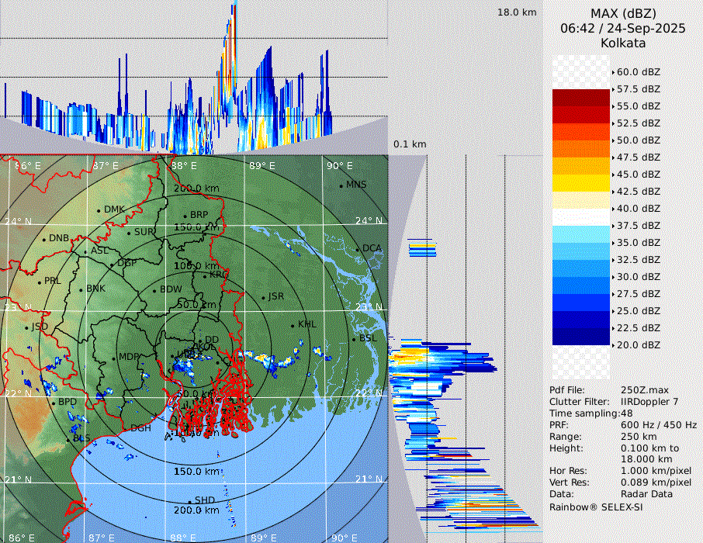This screenshot has width=703, height=543.
Task: Click the SHD station marker
Action: point(189,501)
